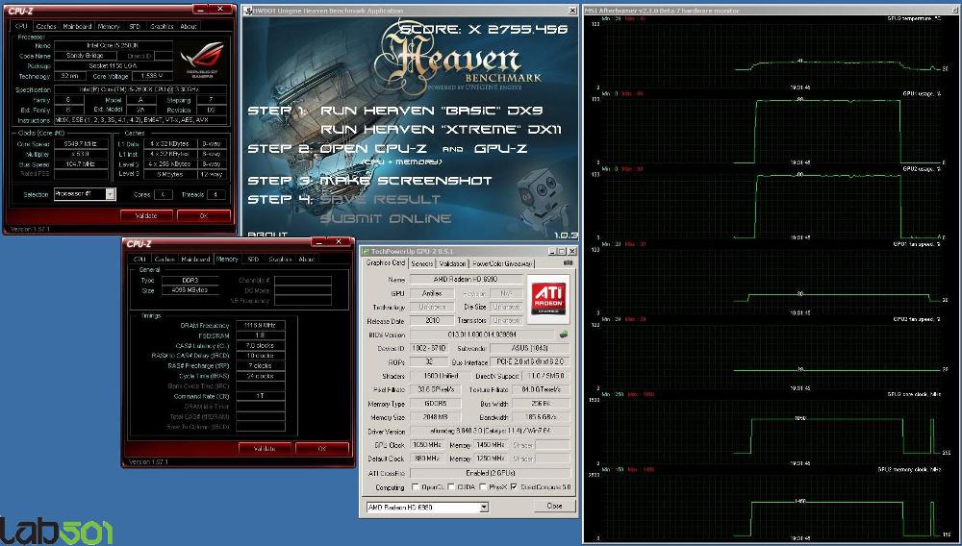Click the Heaven Benchmark title bar icon
962x546 pixels.
246,11
